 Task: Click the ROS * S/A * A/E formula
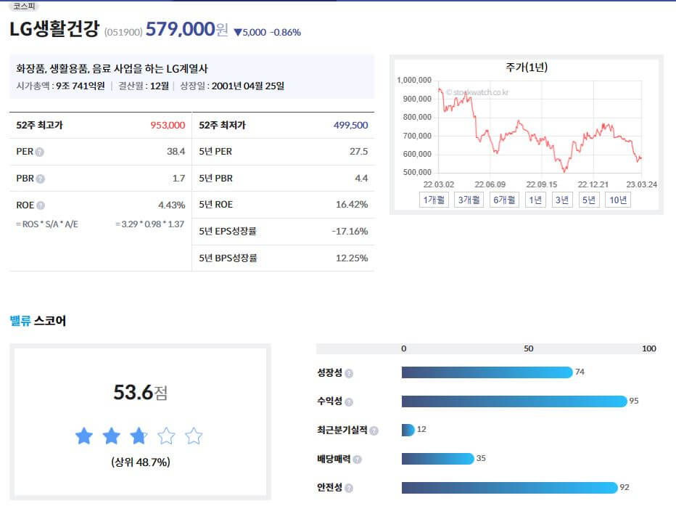tap(47, 224)
